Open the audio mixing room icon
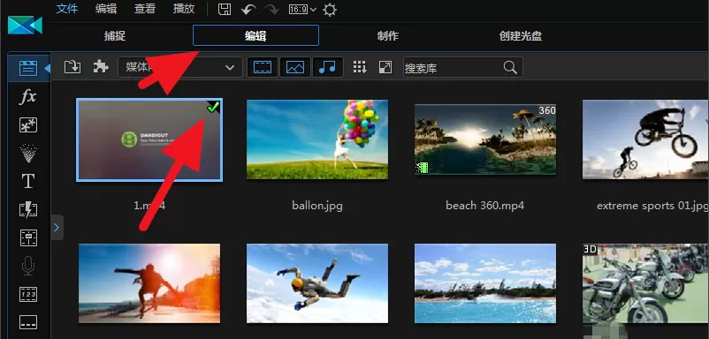The height and width of the screenshot is (339, 709). pos(28,237)
